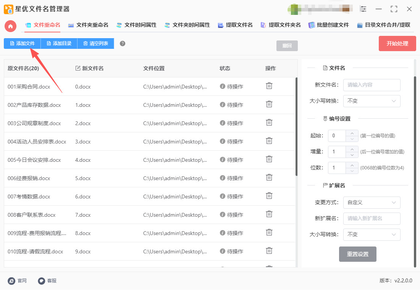Delete row 010流程-请假流程.docx with trash icon
Screen dimensions: 420x290
pos(269,251)
